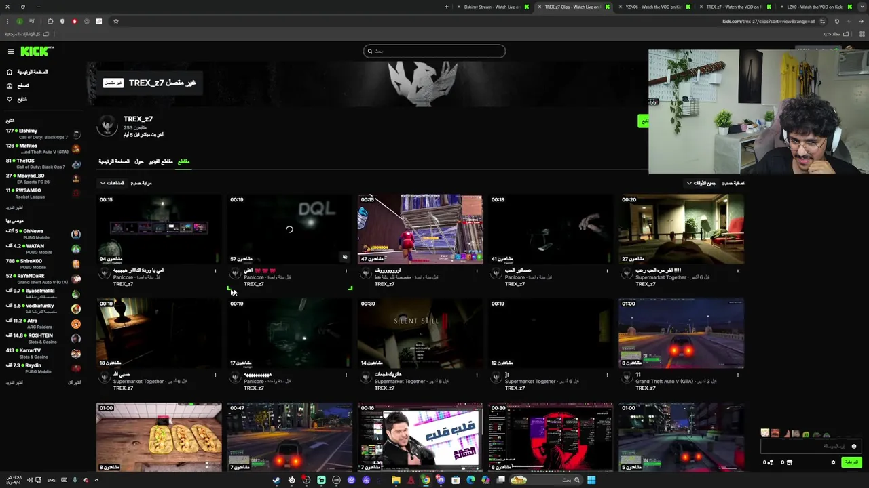Reload the page with browser refresh icon
Viewport: 869px width, 488px height.
point(836,21)
